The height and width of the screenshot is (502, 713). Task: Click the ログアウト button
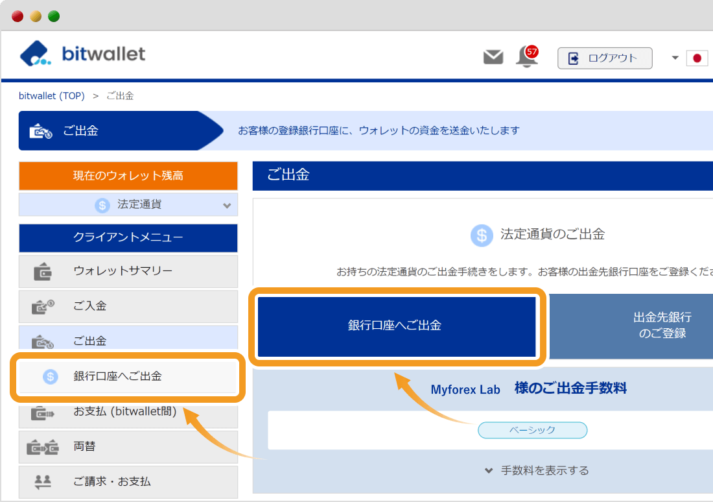[605, 58]
